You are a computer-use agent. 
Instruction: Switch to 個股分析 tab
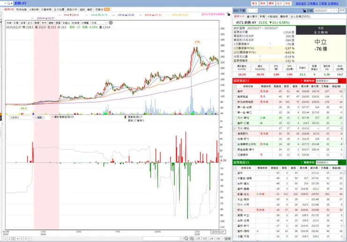[72, 9]
